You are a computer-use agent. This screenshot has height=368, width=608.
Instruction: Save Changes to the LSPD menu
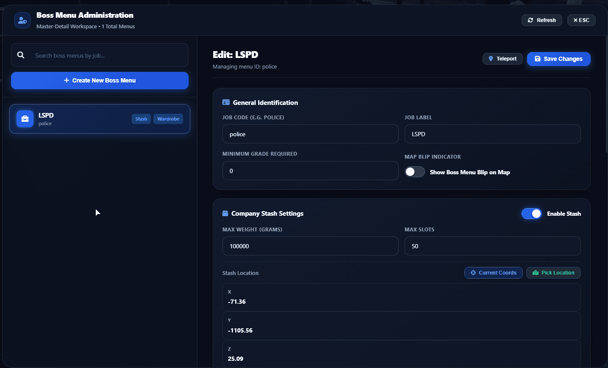(559, 59)
